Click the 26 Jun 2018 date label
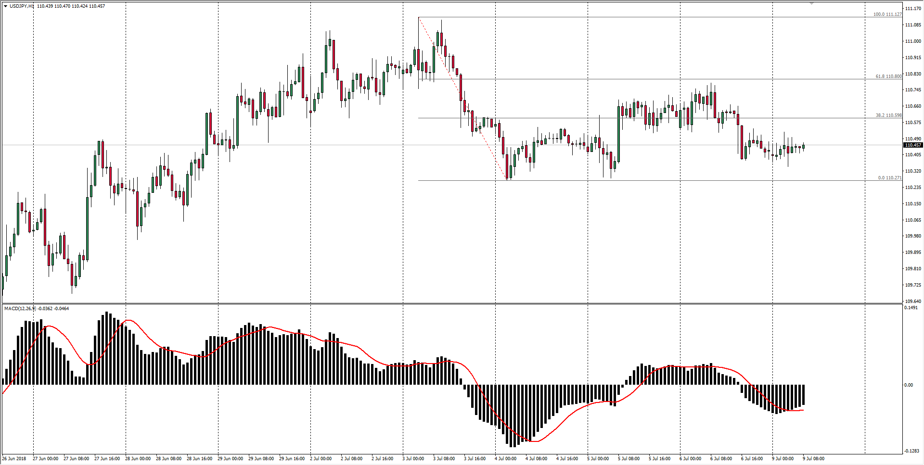This screenshot has height=465, width=924. pos(14,459)
